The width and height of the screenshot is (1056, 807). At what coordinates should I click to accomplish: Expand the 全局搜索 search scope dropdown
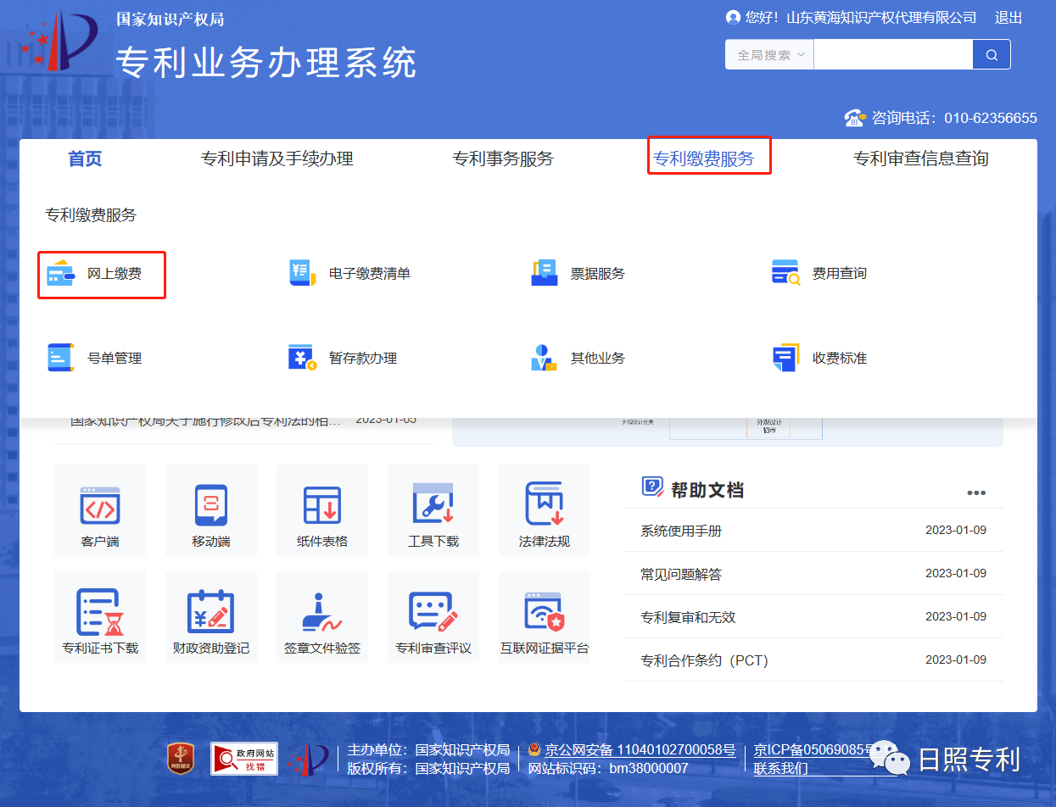pos(769,54)
